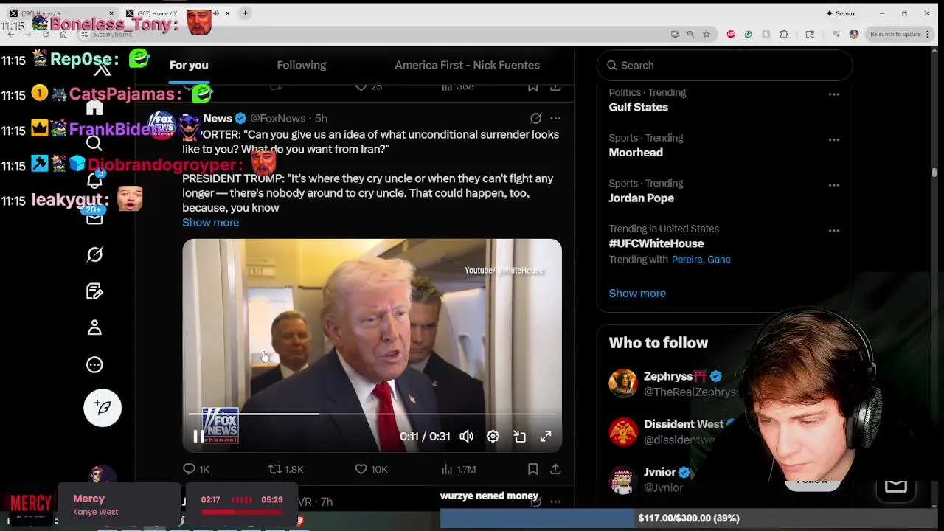Share the Fox News post

tap(555, 469)
